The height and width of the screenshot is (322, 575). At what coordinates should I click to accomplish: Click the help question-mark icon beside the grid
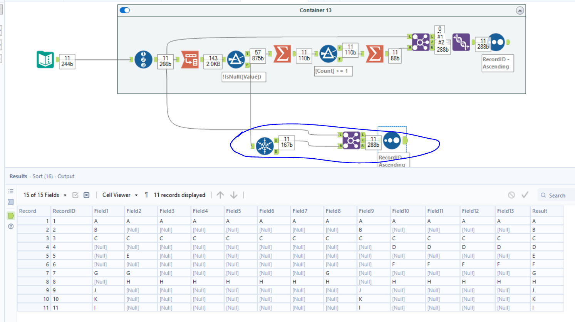pyautogui.click(x=11, y=226)
